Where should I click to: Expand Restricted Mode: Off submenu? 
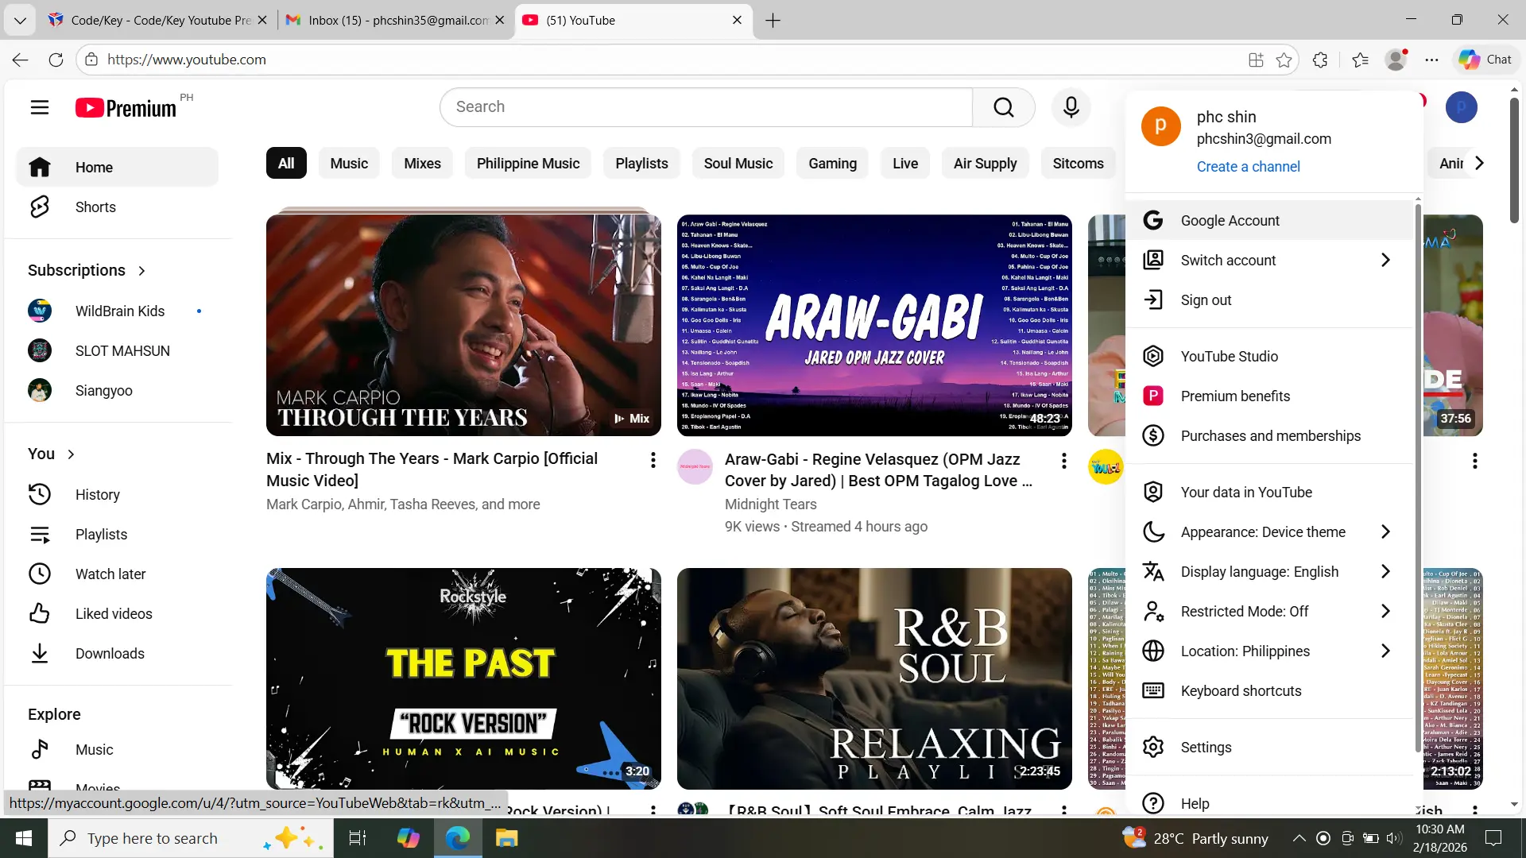click(1269, 612)
